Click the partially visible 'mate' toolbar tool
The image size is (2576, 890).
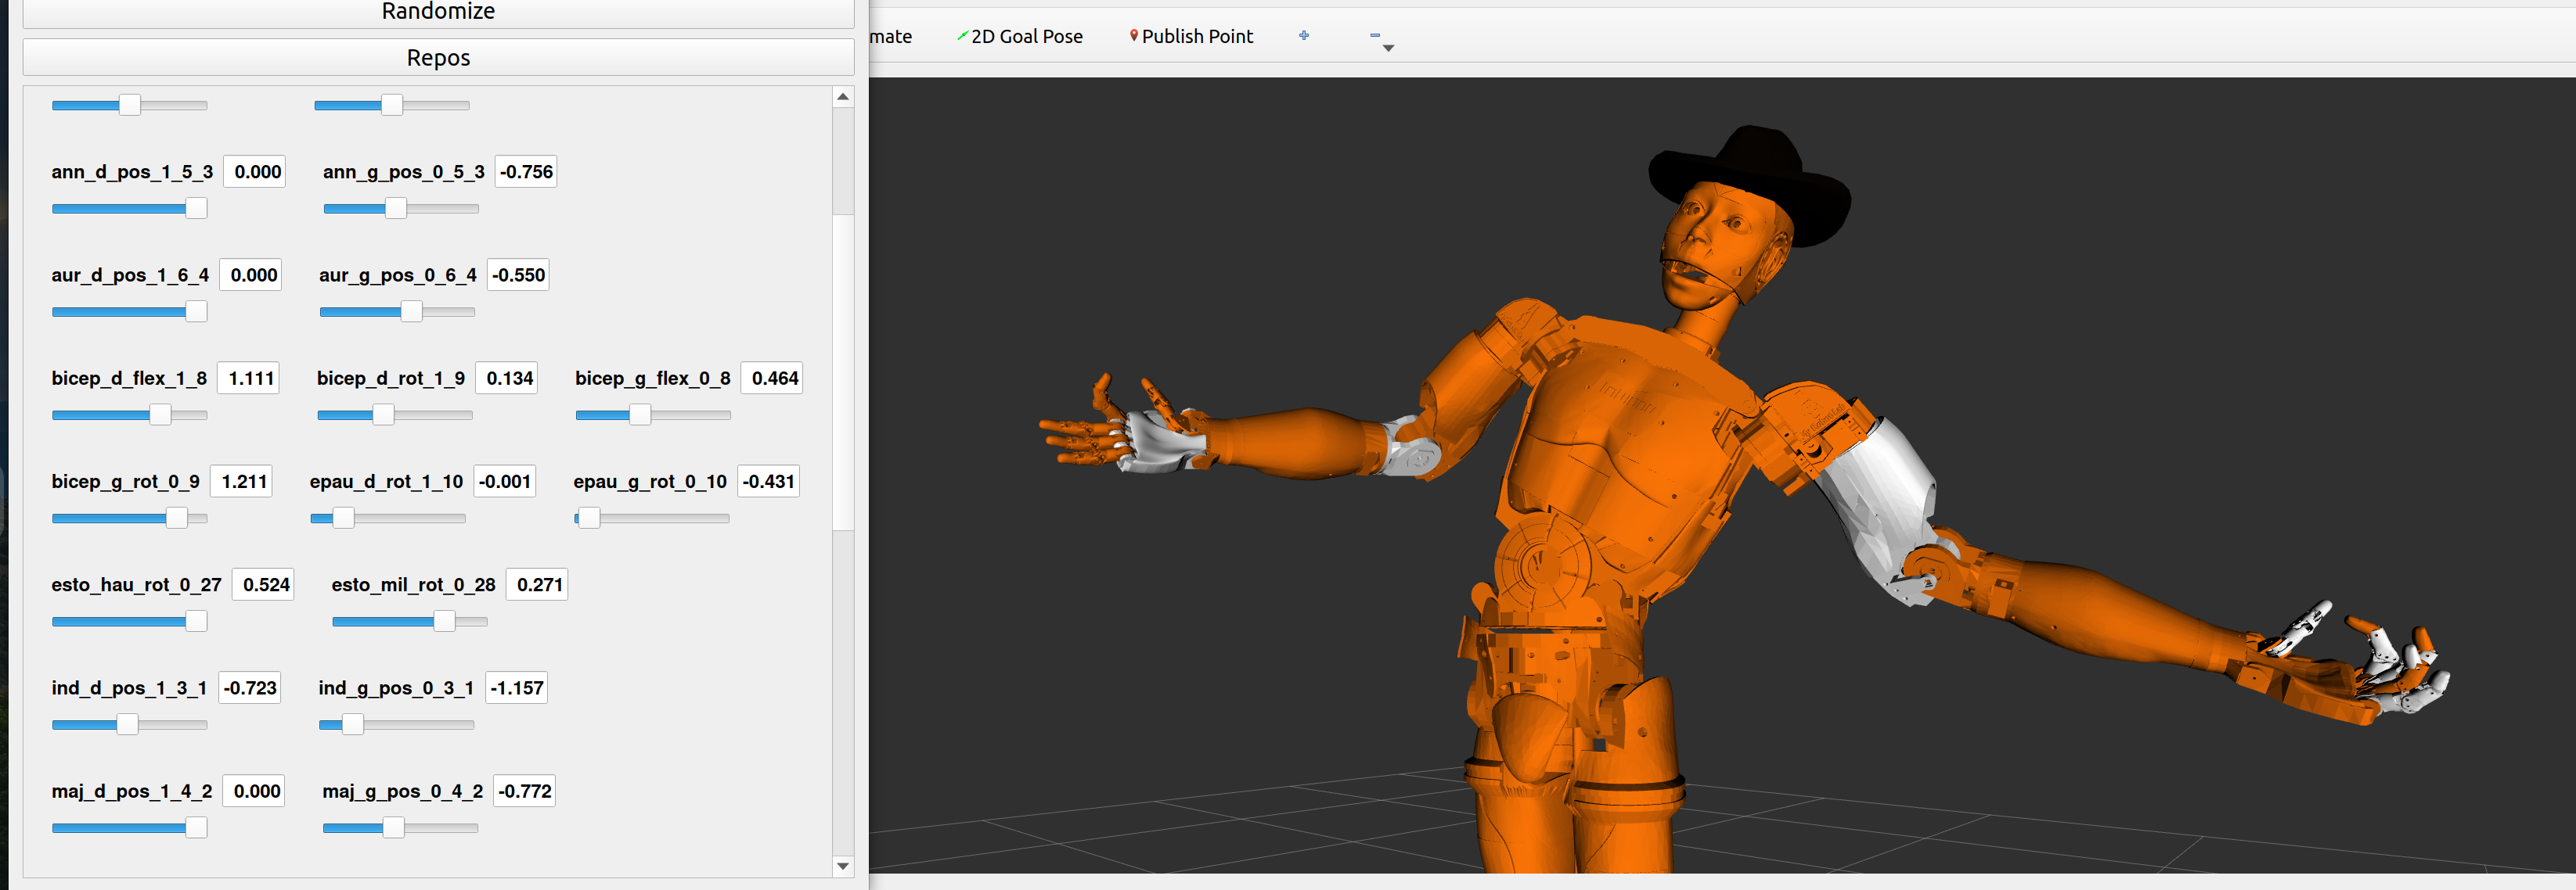[x=890, y=37]
